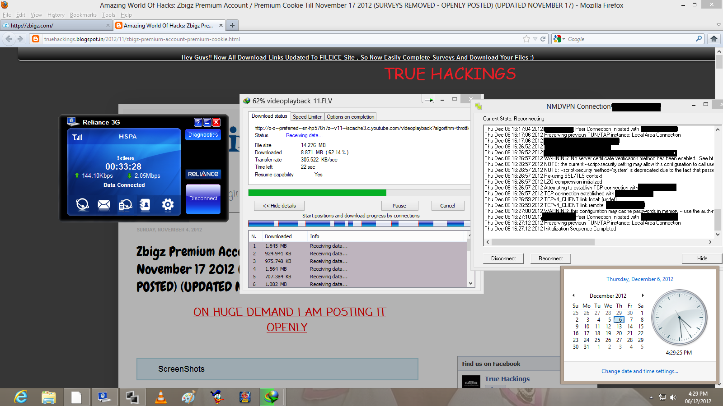Switch to Internet Download Manager taskbar icon

coord(272,397)
